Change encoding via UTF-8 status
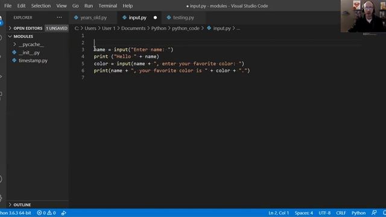386x217 pixels. tap(324, 213)
